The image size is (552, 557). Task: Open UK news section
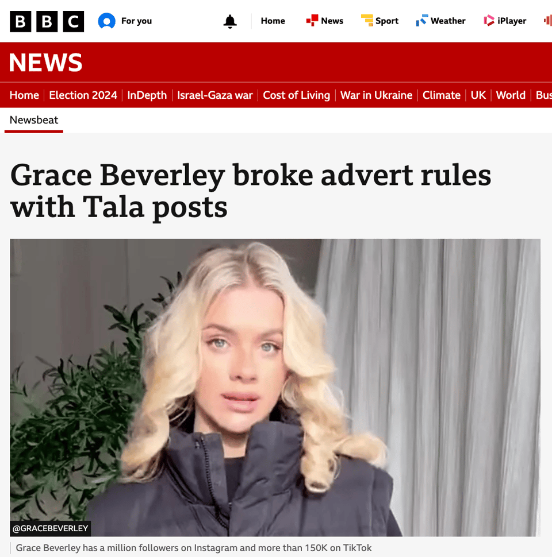coord(478,95)
